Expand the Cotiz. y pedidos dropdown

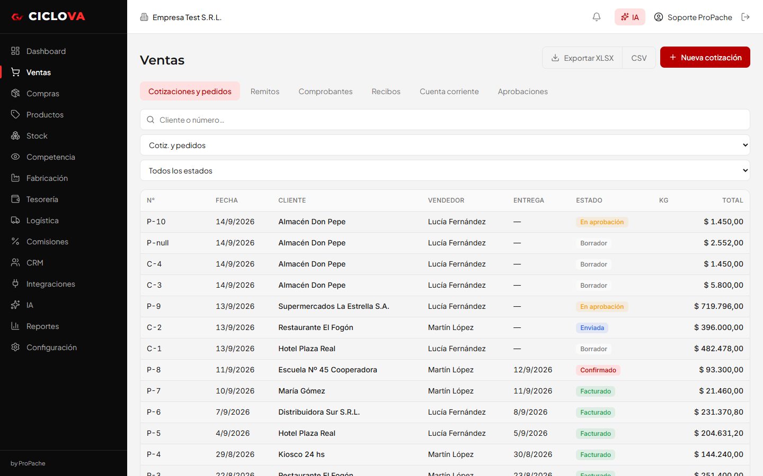tap(445, 145)
